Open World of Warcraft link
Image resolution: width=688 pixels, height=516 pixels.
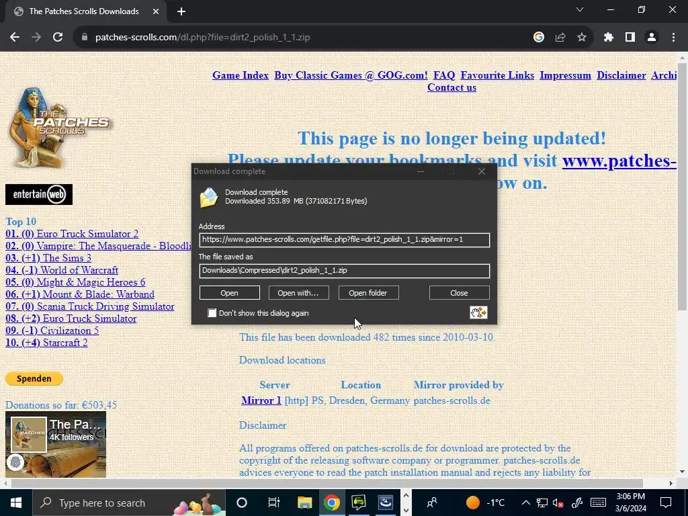point(61,270)
